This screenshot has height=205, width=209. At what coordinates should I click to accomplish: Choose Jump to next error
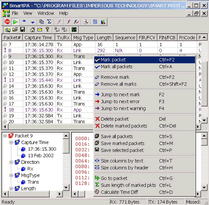point(145,102)
